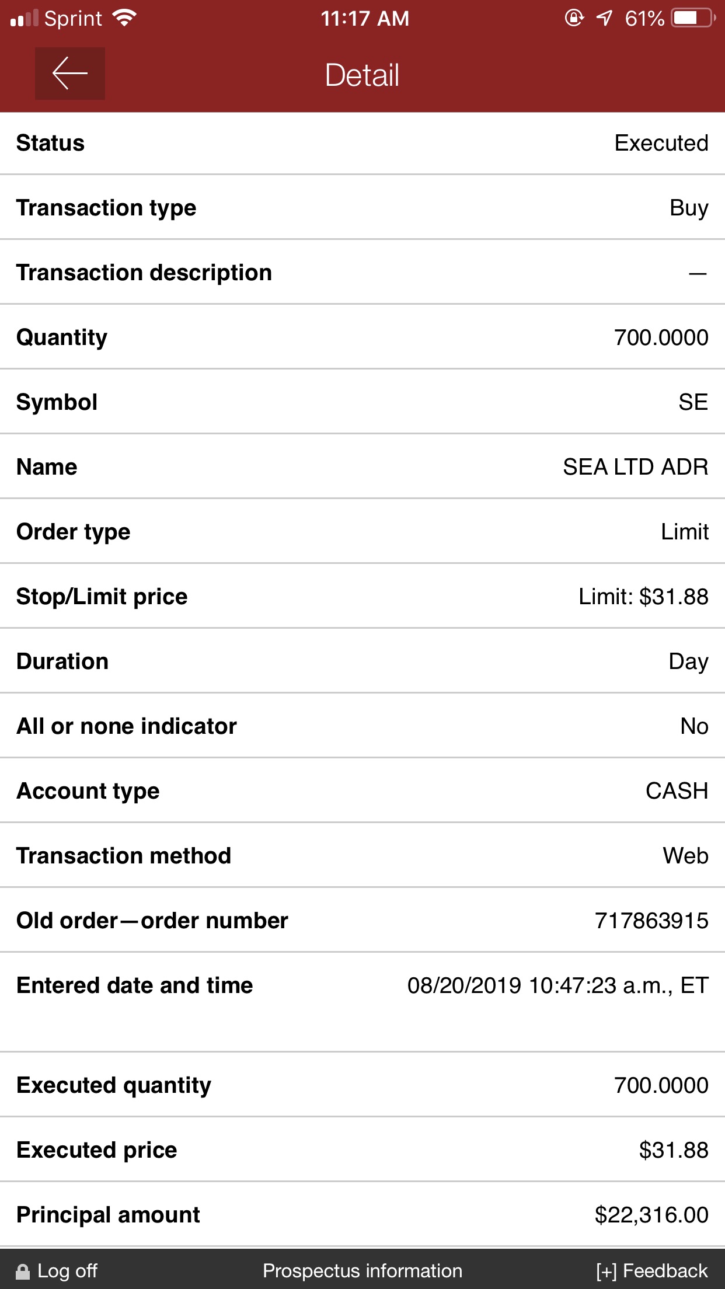The width and height of the screenshot is (725, 1289).
Task: Tap the lock icon beside Log off
Action: 23,1271
